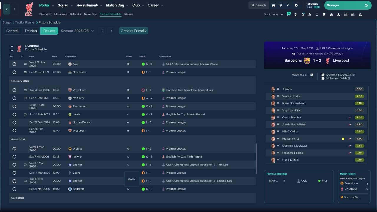
Task: Open the Stages sub-tab
Action: (x=129, y=14)
